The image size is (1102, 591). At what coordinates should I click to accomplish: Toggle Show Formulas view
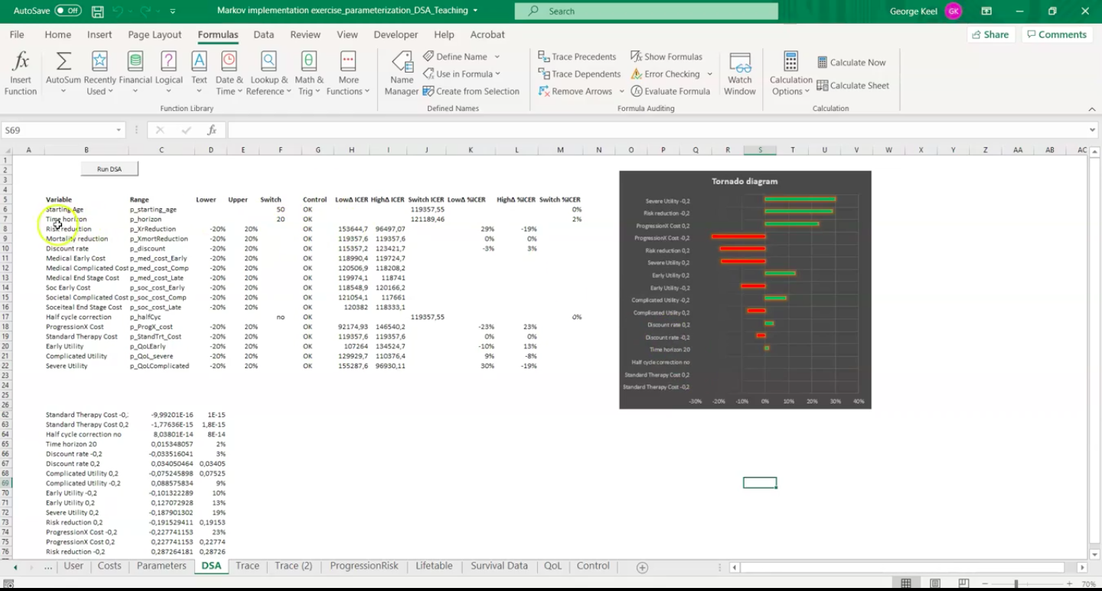pyautogui.click(x=666, y=57)
